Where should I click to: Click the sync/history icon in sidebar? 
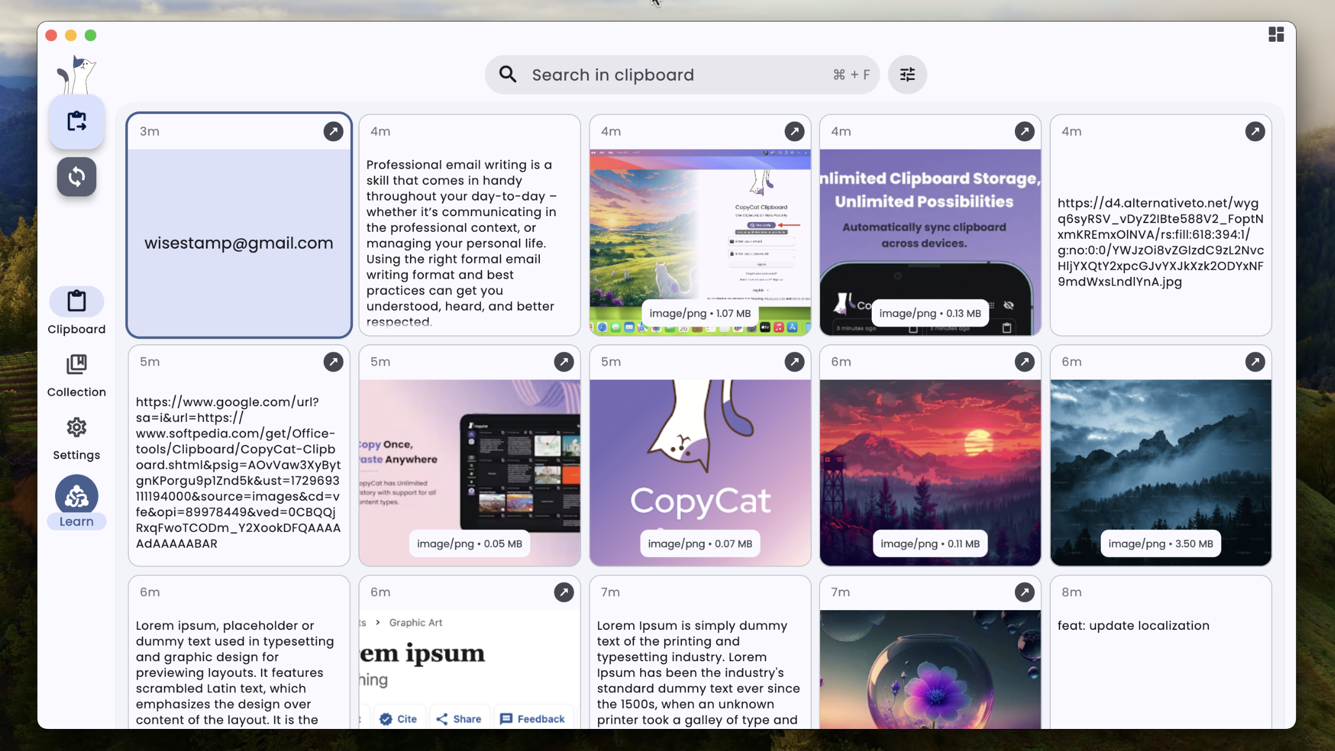(x=77, y=177)
